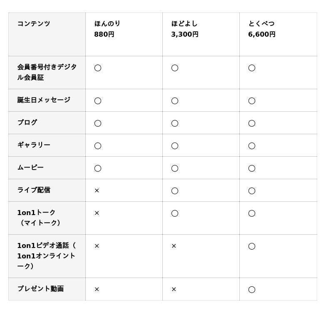The image size is (333, 313).
Task: Click the × for プレゼント動画 under ほどよし
Action: pyautogui.click(x=174, y=289)
